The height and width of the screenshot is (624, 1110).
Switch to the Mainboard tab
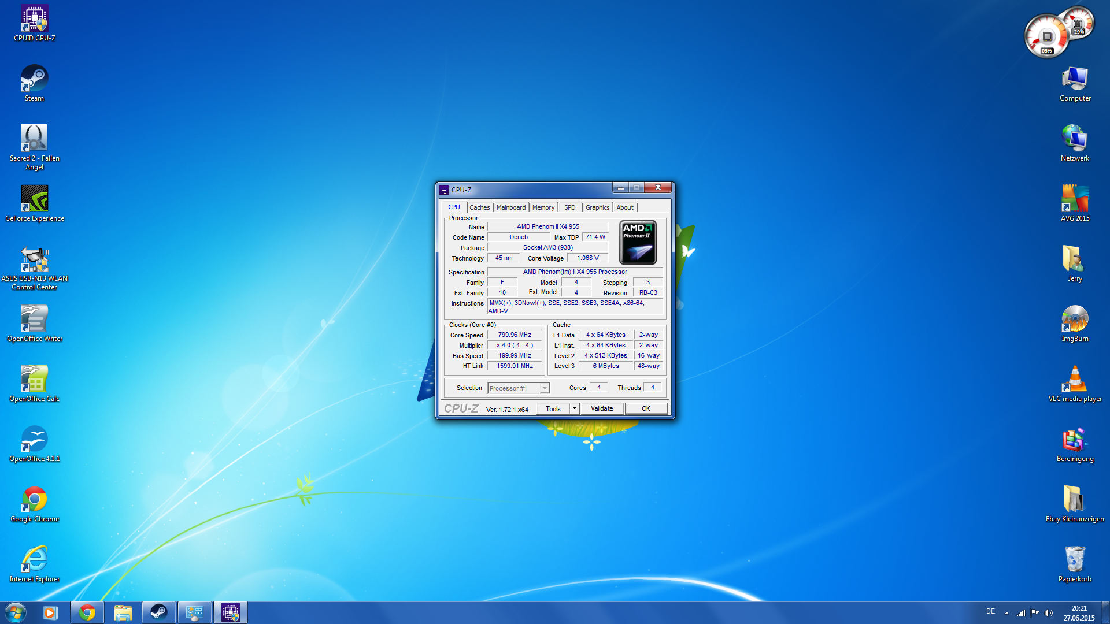pos(511,207)
